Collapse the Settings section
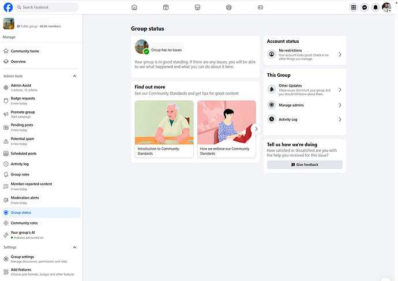This screenshot has height=281, width=398. 74,247
